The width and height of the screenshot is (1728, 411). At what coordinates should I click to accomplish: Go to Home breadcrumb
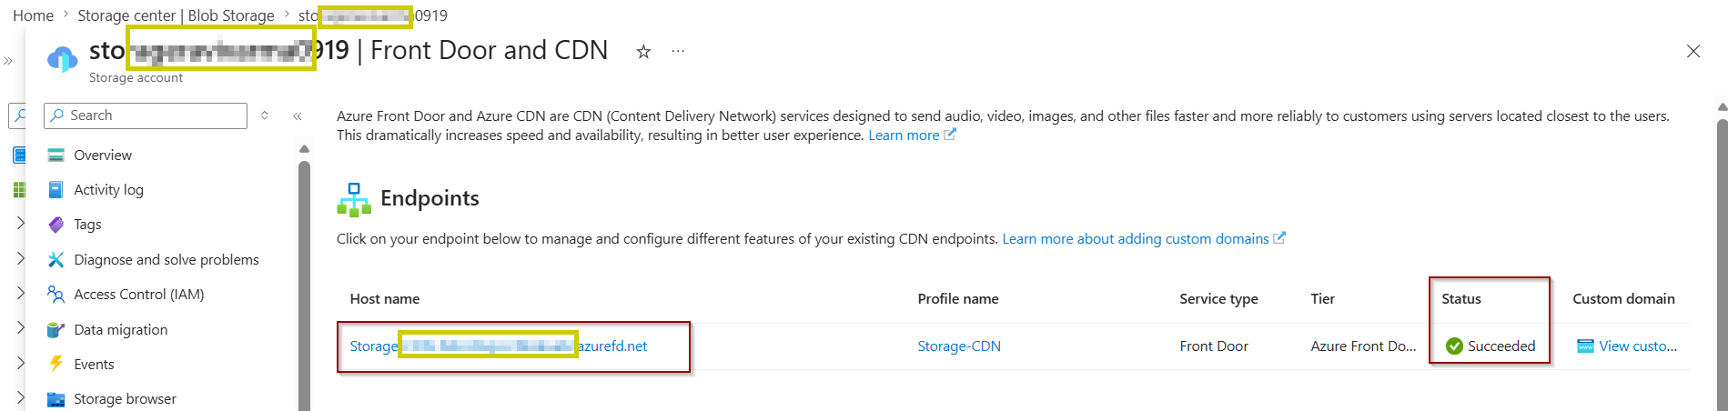click(x=33, y=15)
